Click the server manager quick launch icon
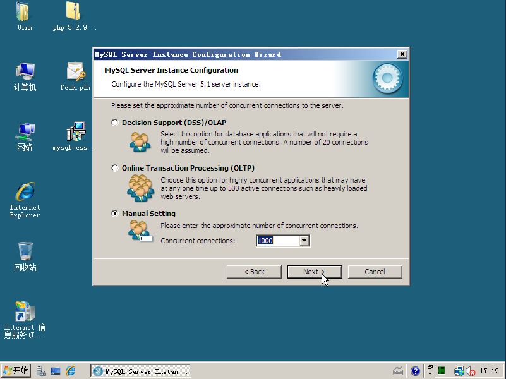This screenshot has width=506, height=379. [41, 371]
